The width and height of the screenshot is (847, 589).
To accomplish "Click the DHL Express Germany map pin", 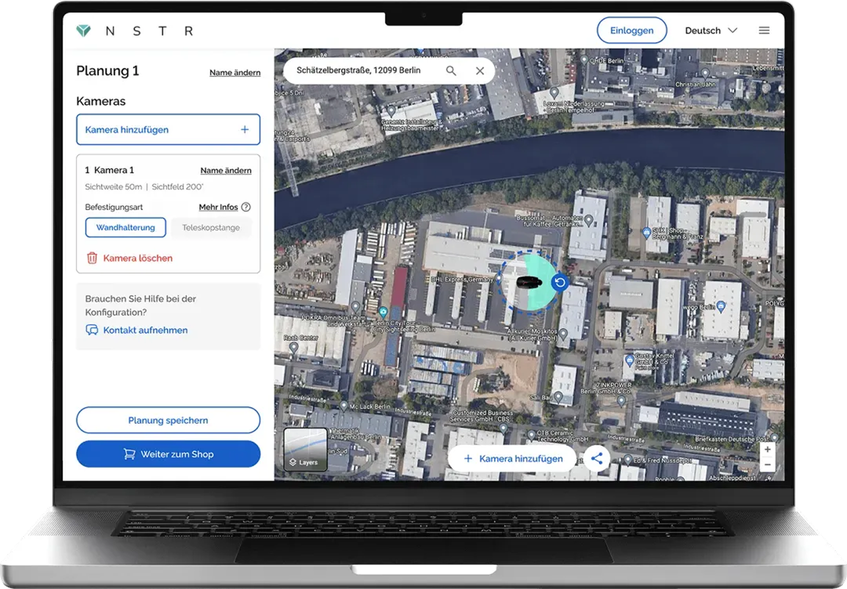I will [x=499, y=278].
